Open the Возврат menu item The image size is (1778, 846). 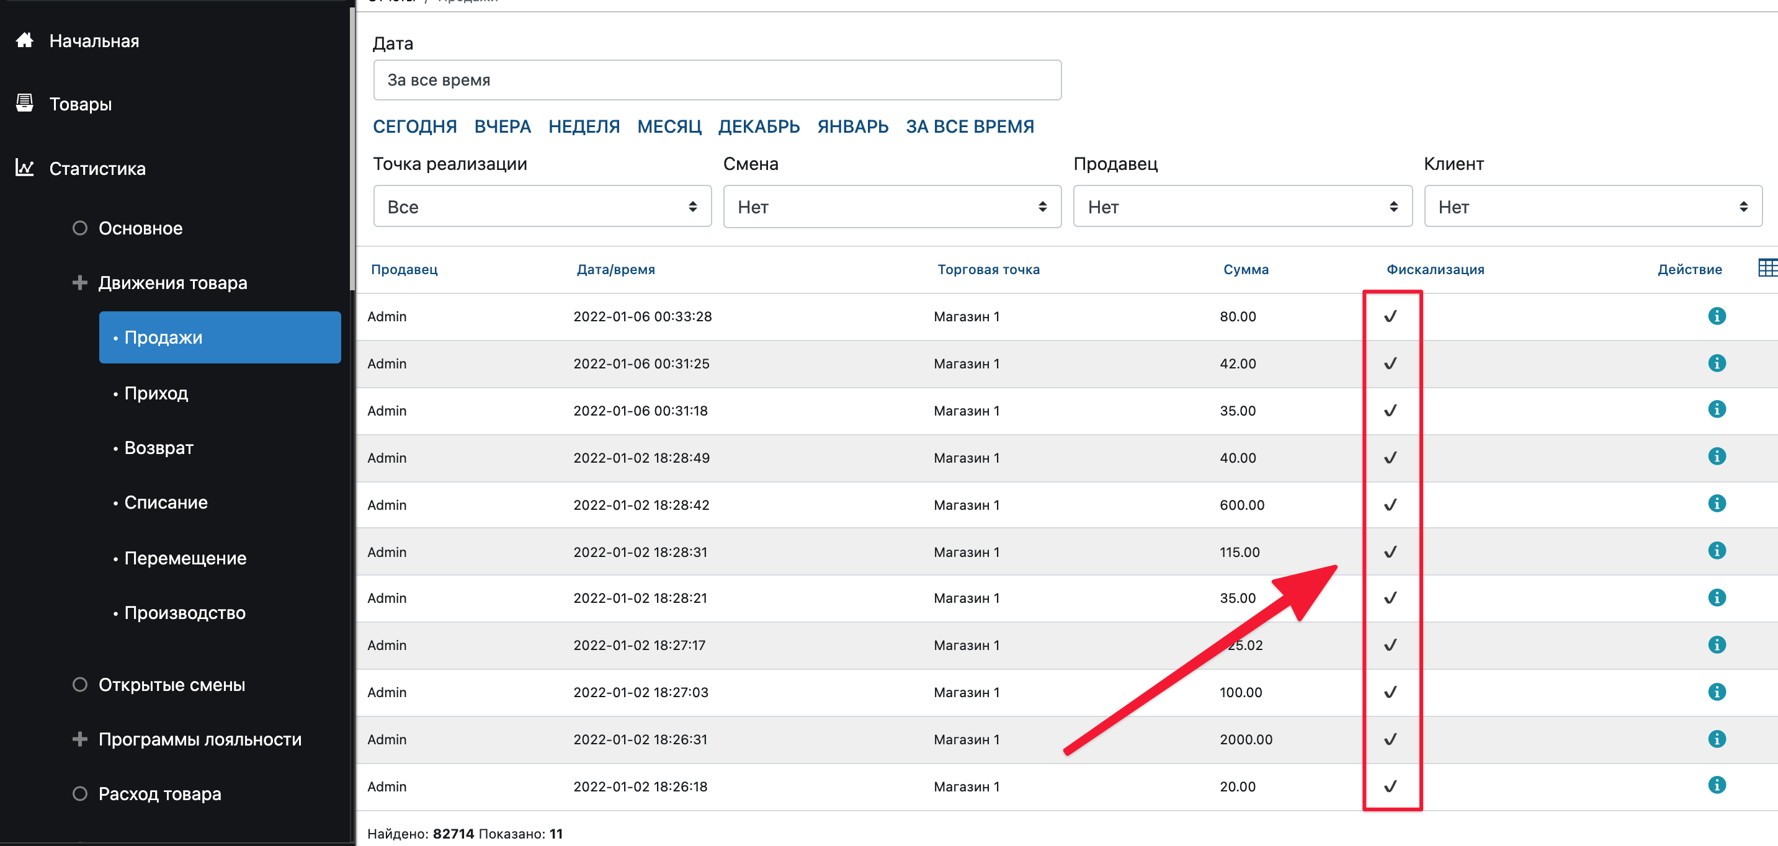point(159,448)
